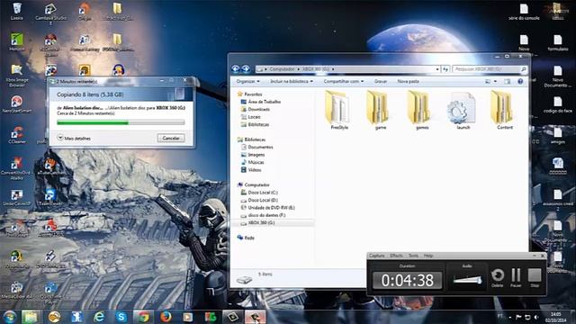Open Help menu in Camtasia Recorder

point(428,256)
